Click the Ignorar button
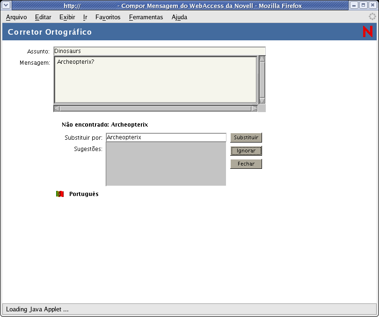Screen dimensions: 379x317 pos(246,151)
